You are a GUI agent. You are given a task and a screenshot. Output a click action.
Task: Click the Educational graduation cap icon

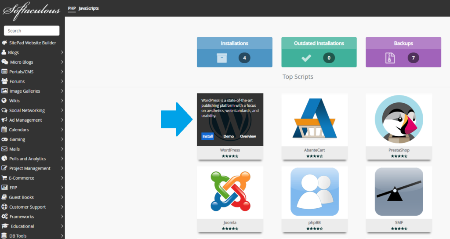(5, 226)
